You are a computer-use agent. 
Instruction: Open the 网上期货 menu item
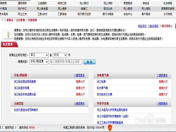pyautogui.click(x=128, y=9)
